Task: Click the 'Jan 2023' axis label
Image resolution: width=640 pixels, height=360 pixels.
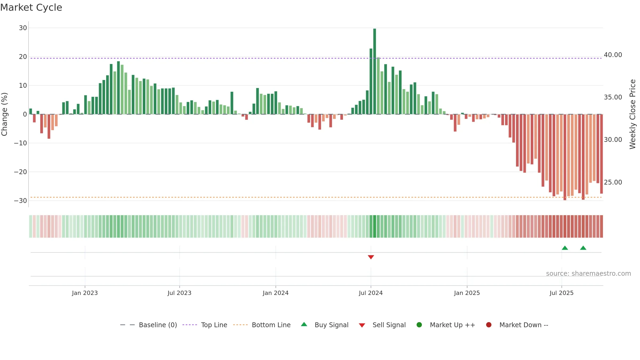Action: (x=85, y=293)
